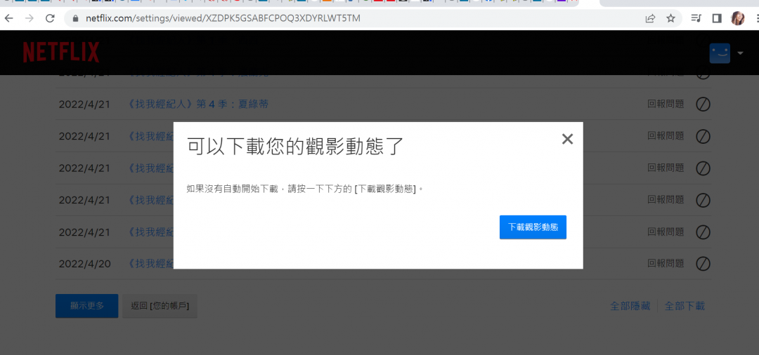
Task: Click the browser back arrow
Action: coord(9,18)
